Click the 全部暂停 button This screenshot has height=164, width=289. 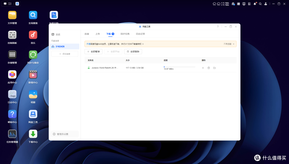point(93,52)
